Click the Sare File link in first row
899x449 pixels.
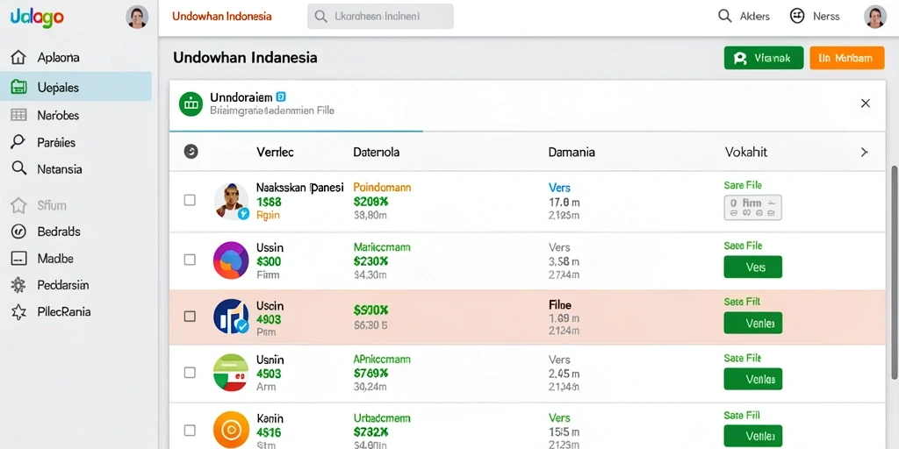(743, 185)
